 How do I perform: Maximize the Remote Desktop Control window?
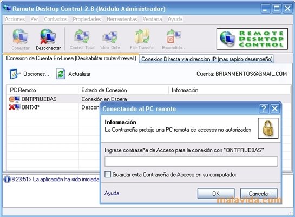pyautogui.click(x=277, y=9)
